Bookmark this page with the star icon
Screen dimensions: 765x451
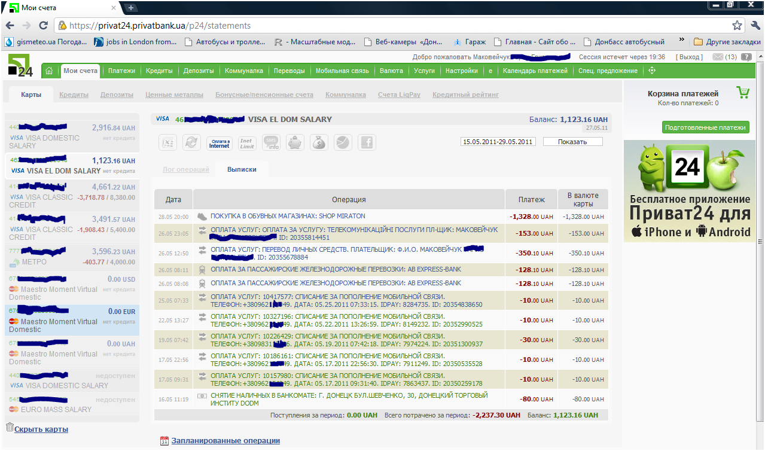point(737,26)
